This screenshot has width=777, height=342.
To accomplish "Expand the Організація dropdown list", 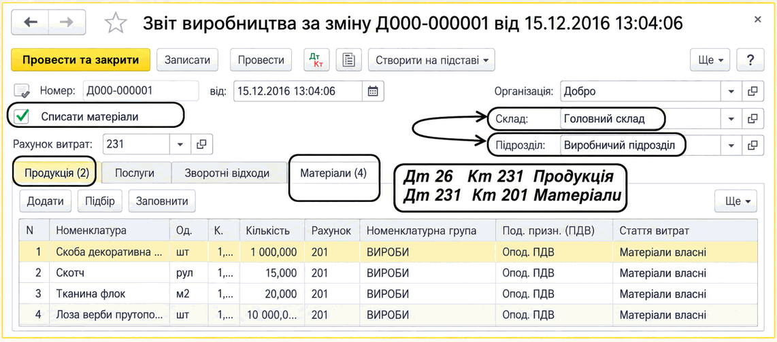I will (731, 92).
